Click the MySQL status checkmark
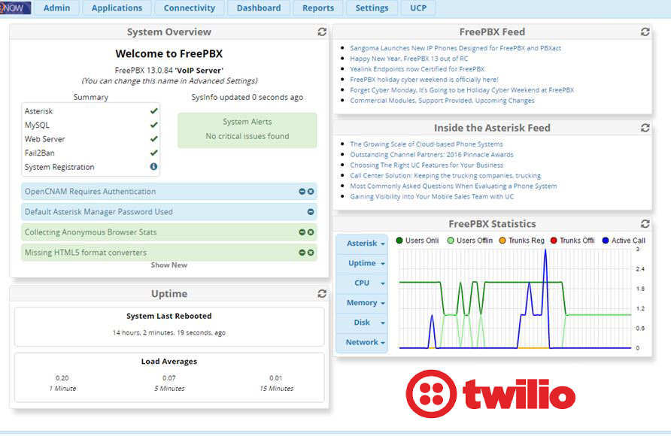The width and height of the screenshot is (671, 436). (x=154, y=125)
